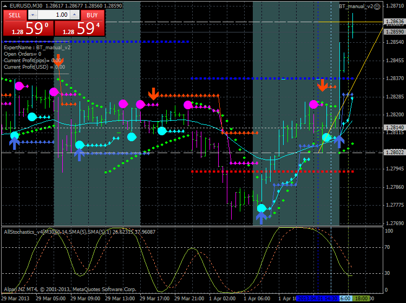Click the 'ExpertName : BT_manual_v2' text

tap(37, 48)
